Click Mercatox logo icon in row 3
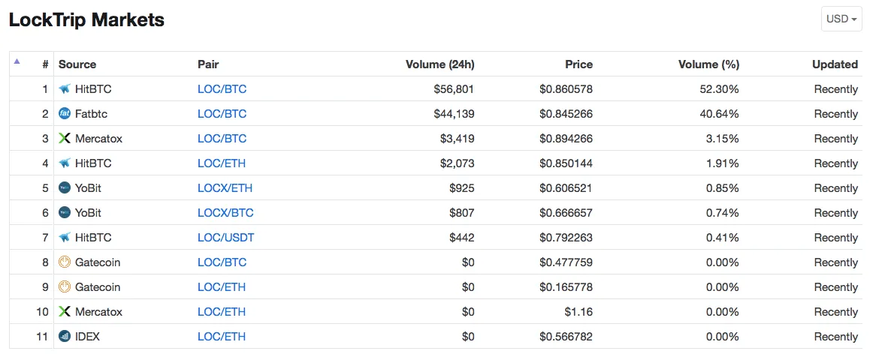This screenshot has height=363, width=888. coord(65,139)
